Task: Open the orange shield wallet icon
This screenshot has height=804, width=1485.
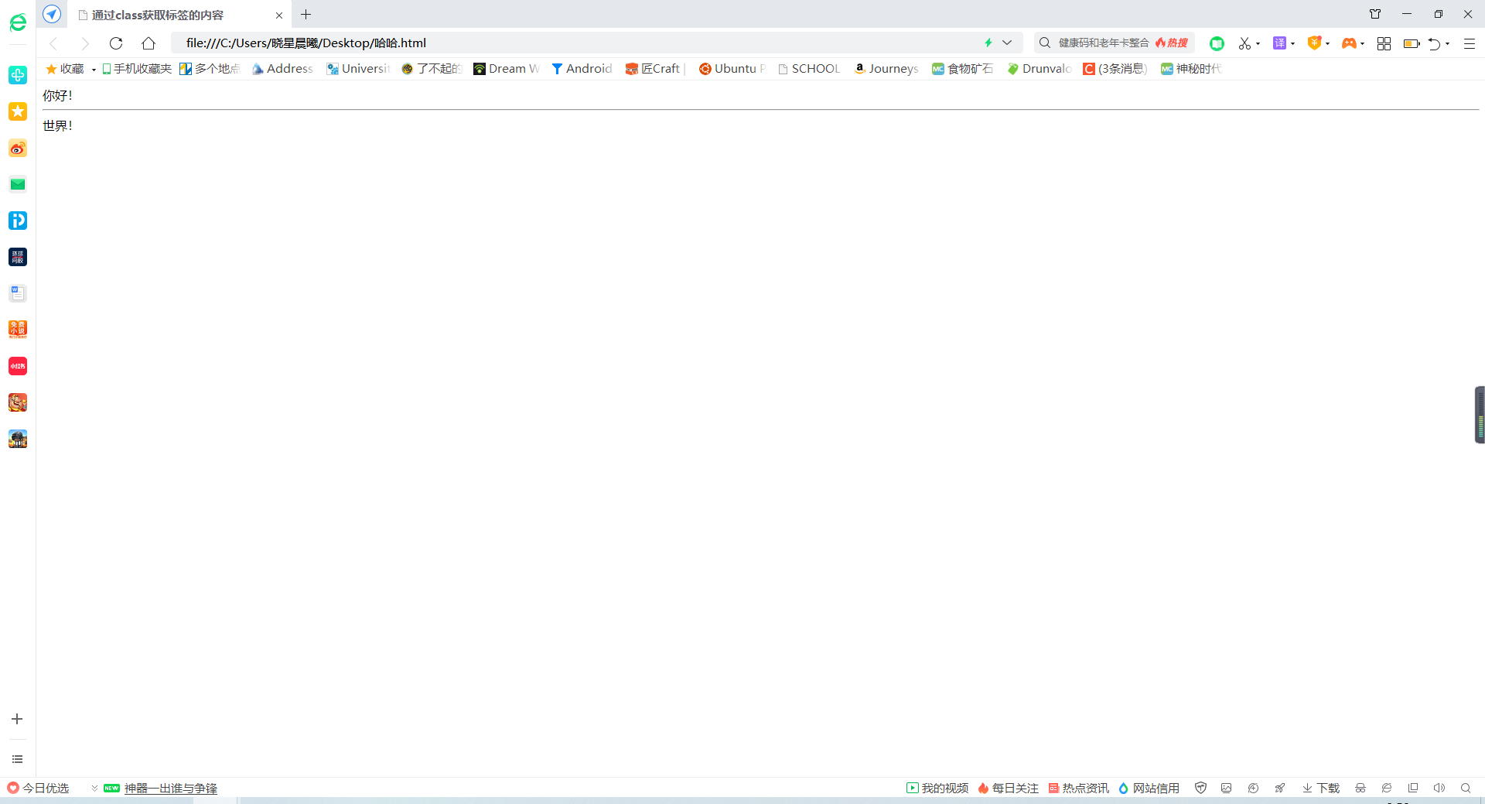Action: pos(1314,43)
